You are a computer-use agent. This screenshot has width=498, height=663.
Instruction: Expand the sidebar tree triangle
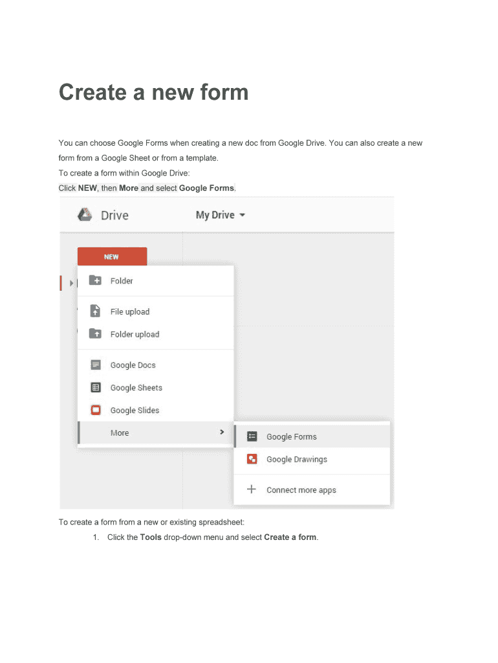(x=71, y=283)
